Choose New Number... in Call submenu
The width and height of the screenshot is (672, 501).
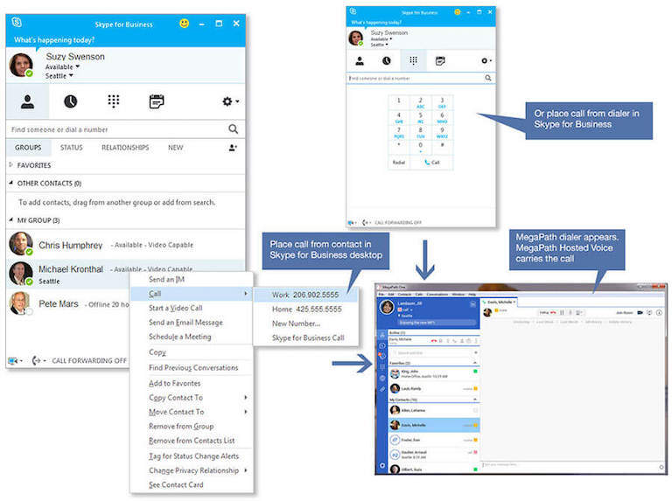point(296,324)
